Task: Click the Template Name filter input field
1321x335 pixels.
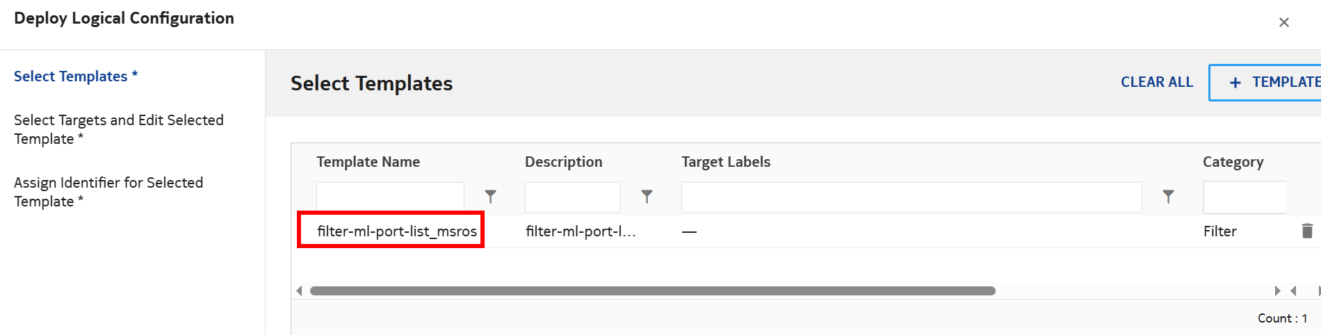Action: (390, 197)
